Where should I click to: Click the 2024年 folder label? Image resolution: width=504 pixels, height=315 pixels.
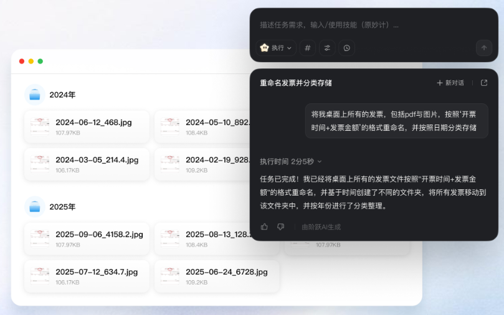pyautogui.click(x=62, y=95)
